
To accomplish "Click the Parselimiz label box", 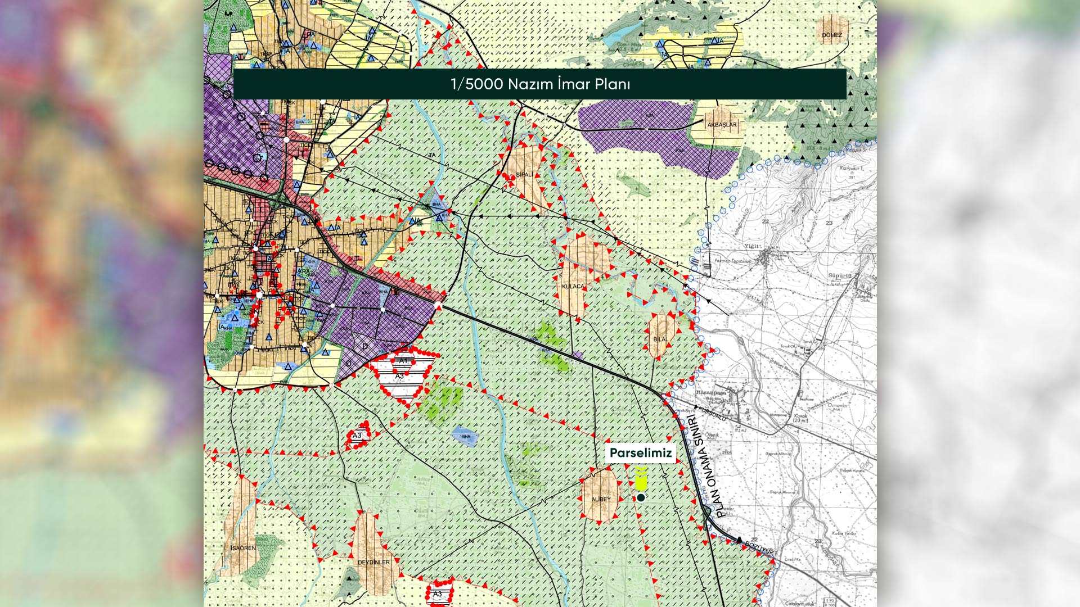I will (640, 453).
